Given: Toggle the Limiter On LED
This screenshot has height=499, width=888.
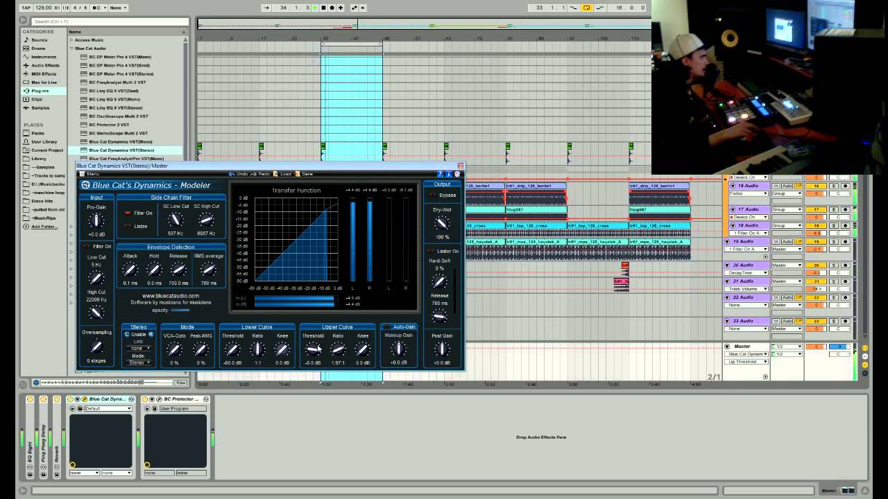Looking at the screenshot, I should [x=431, y=252].
